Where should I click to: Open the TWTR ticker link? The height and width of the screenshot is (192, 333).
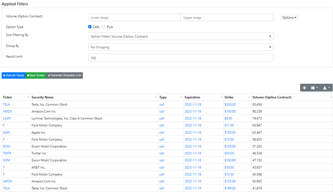[7, 153]
